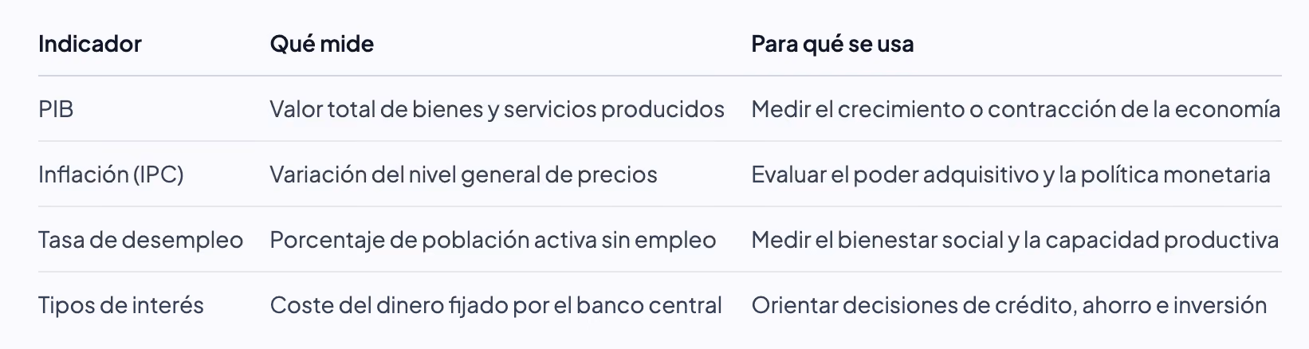Click Valor total de bienes y servicios producidos

(497, 109)
